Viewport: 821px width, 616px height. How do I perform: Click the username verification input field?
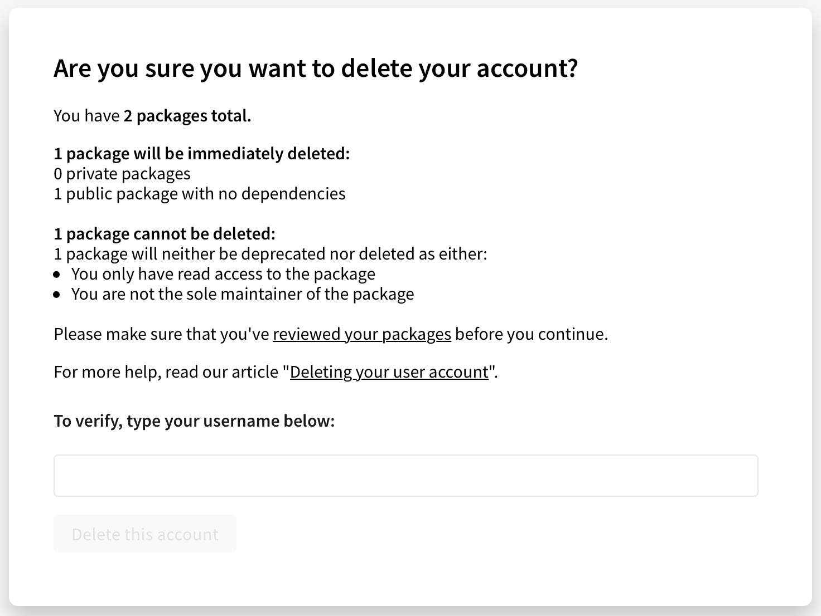pos(405,476)
